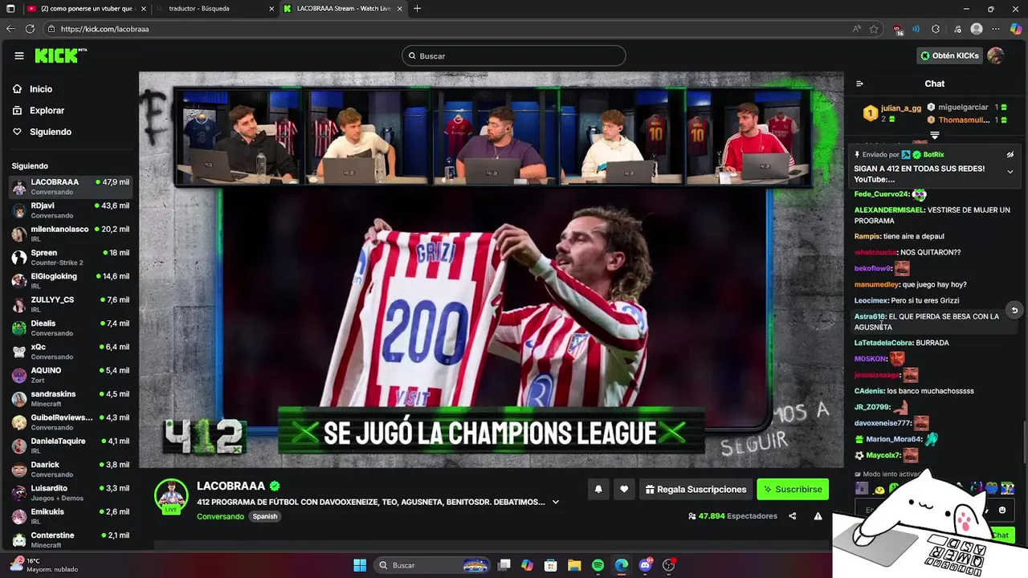Open the LACOBRAAA followed channel
The image size is (1028, 578).
click(x=70, y=186)
